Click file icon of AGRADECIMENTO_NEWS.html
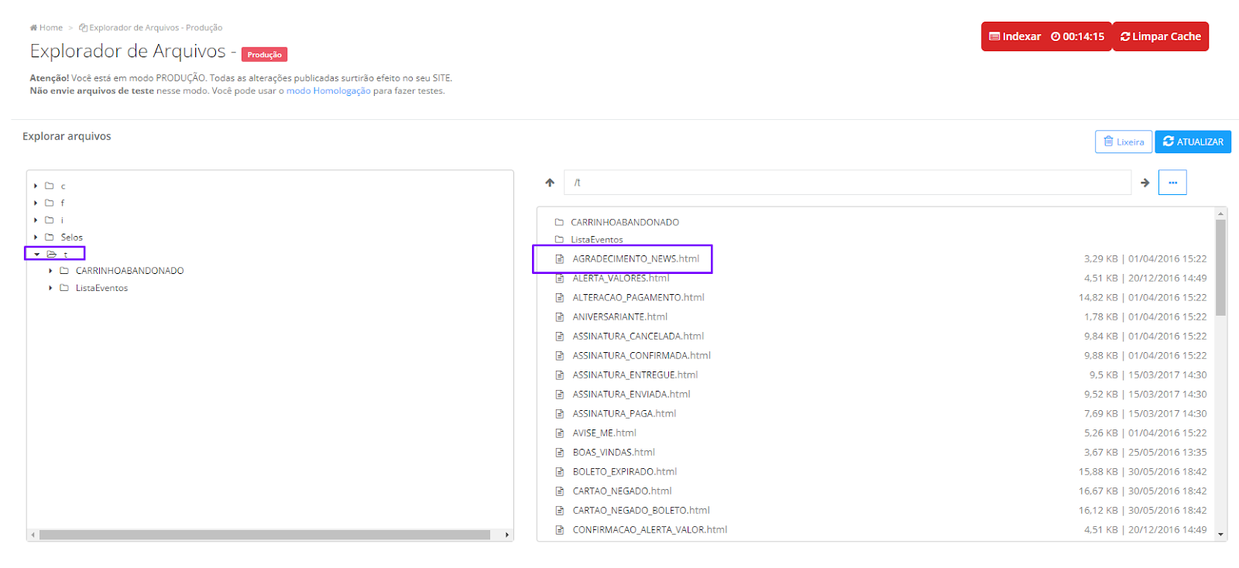Image resolution: width=1239 pixels, height=568 pixels. click(x=560, y=258)
